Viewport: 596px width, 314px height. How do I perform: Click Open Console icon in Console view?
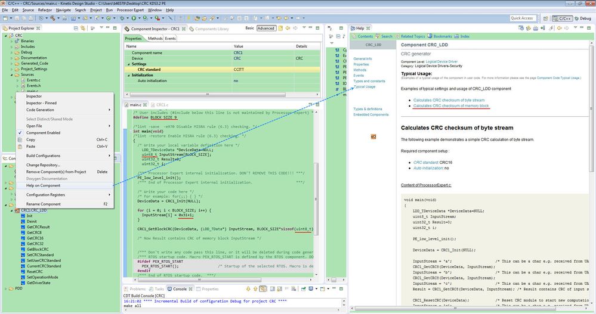pos(323,289)
